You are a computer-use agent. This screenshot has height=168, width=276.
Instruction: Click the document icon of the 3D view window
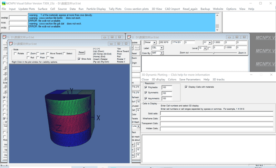click(x=11, y=44)
